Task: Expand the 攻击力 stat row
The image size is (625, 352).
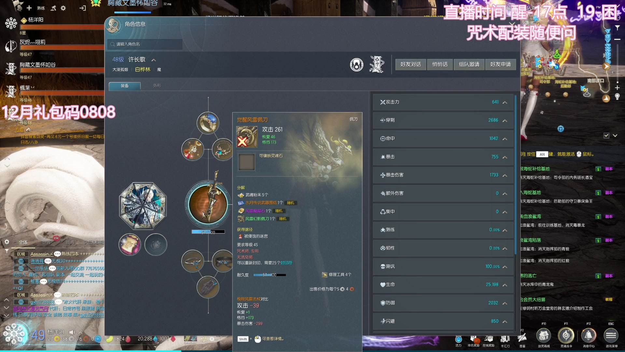Action: 443,102
